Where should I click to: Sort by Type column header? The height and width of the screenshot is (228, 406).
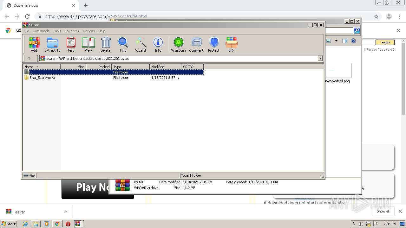click(x=130, y=66)
